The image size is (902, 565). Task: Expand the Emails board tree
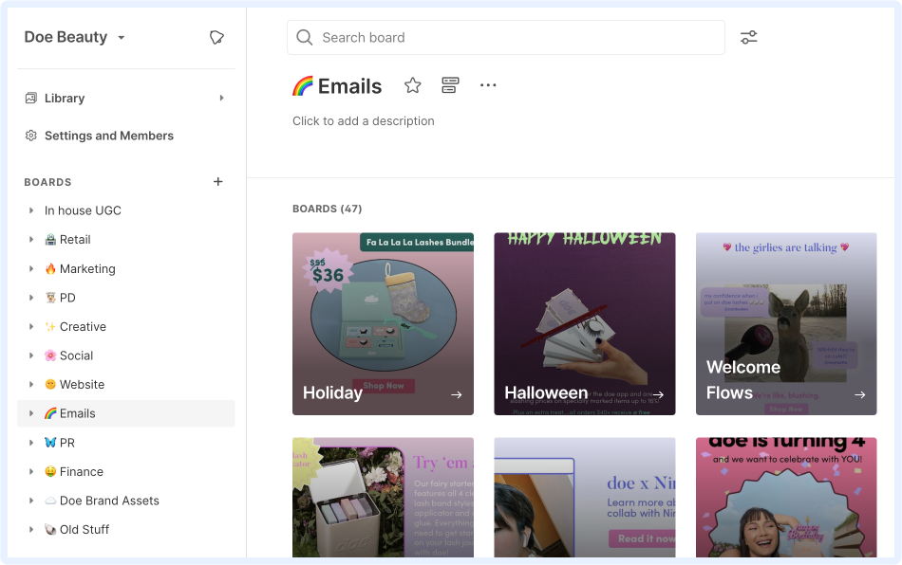[x=31, y=413]
